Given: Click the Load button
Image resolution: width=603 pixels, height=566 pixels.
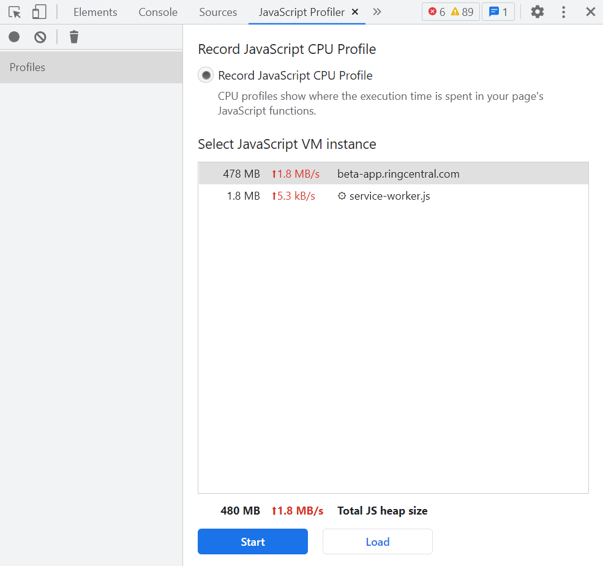Looking at the screenshot, I should [377, 541].
